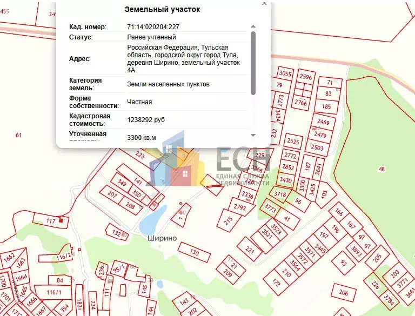Select parcel 130 on the map
415x316 pixels.
point(195,252)
